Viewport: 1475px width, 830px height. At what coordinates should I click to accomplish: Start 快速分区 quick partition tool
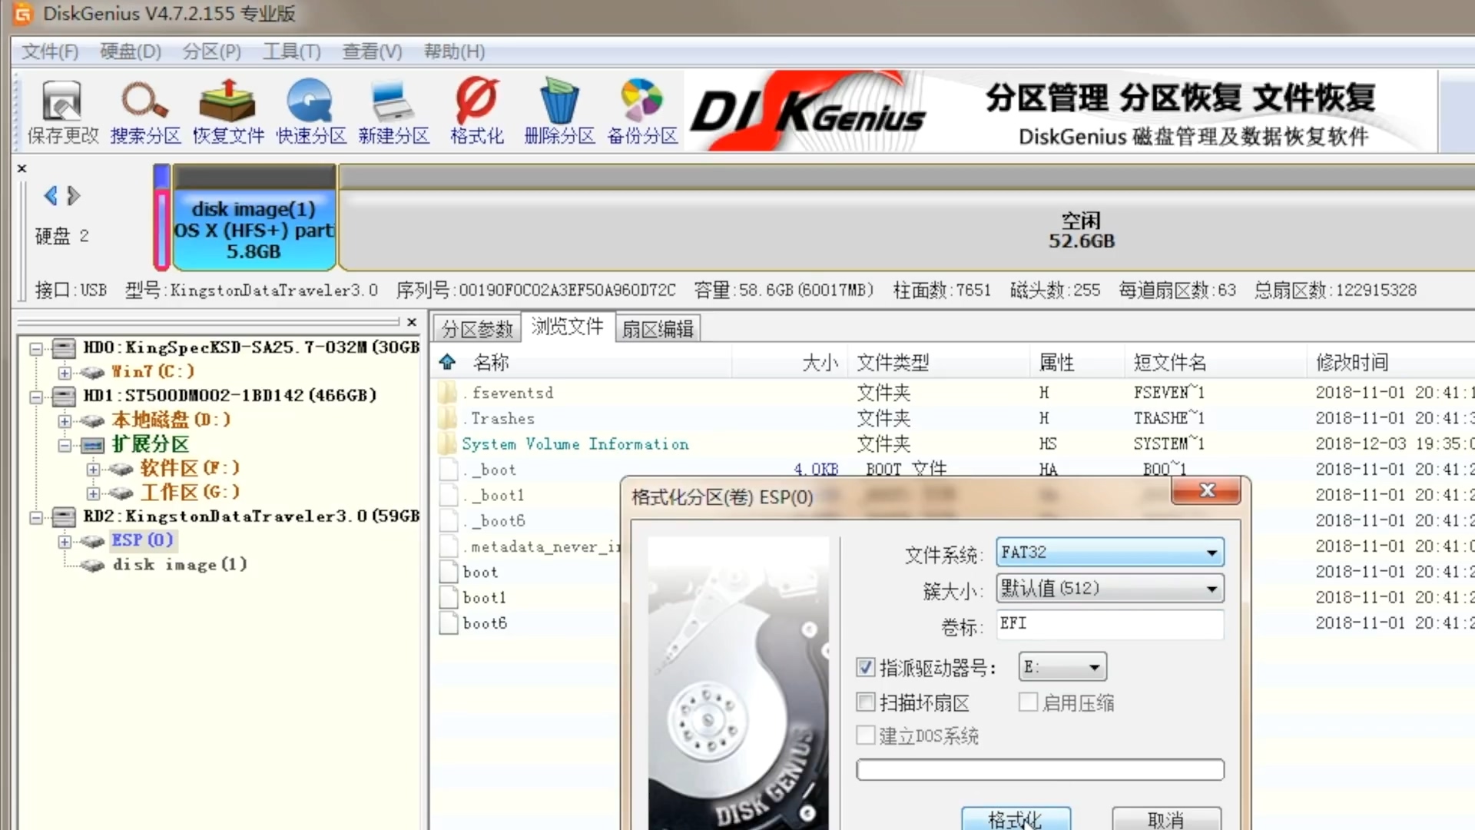click(x=310, y=111)
